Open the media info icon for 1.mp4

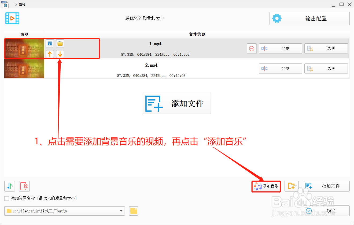tap(50, 43)
